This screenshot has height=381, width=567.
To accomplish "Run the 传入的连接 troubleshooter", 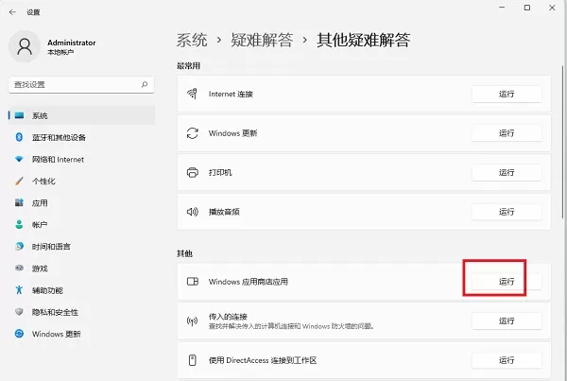I will coord(507,320).
